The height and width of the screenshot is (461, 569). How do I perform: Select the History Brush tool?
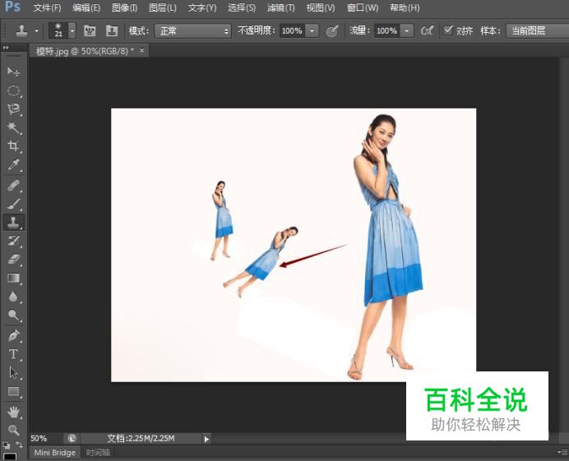pos(13,241)
